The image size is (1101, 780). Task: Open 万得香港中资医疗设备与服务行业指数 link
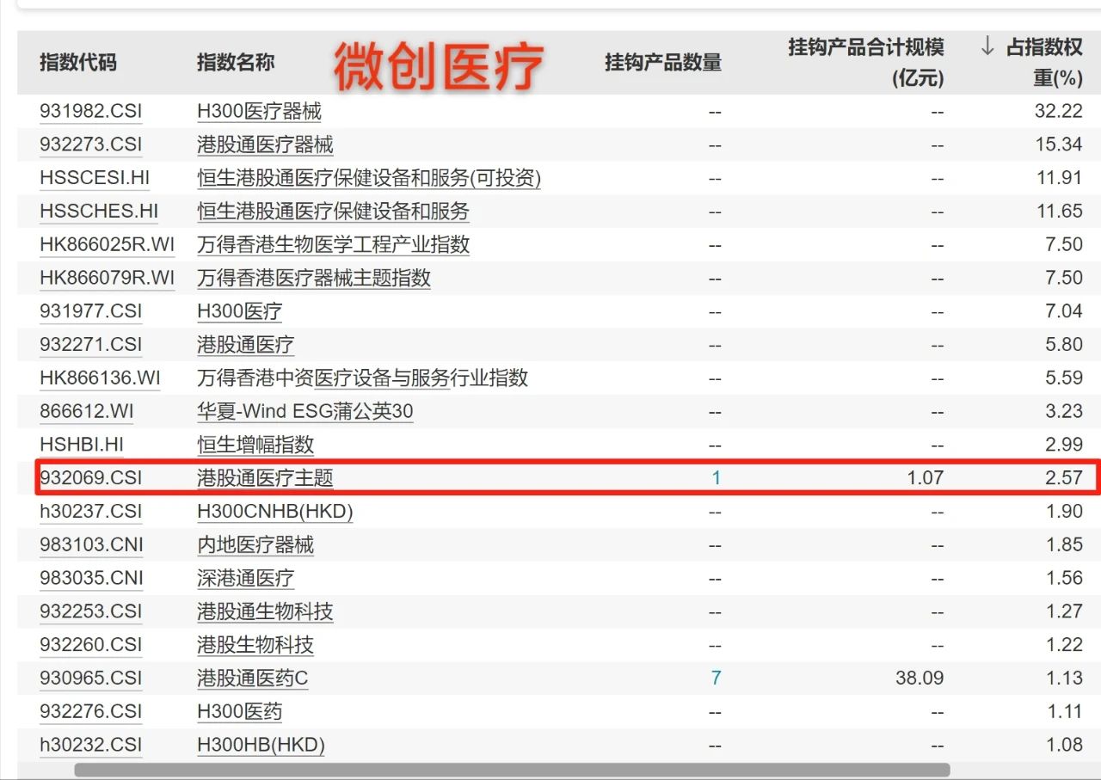(362, 378)
